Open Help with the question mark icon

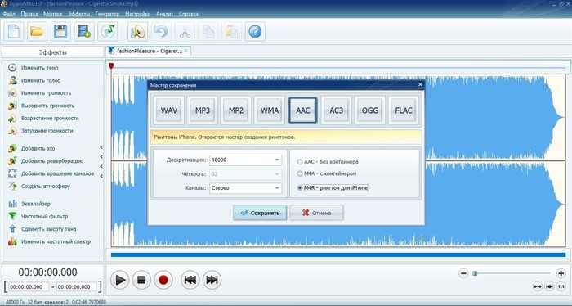[255, 31]
